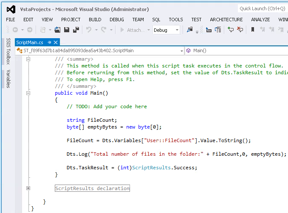Open the class selector dropdown for ScriptMain
Screen dimensions: 288x213
[x=181, y=50]
